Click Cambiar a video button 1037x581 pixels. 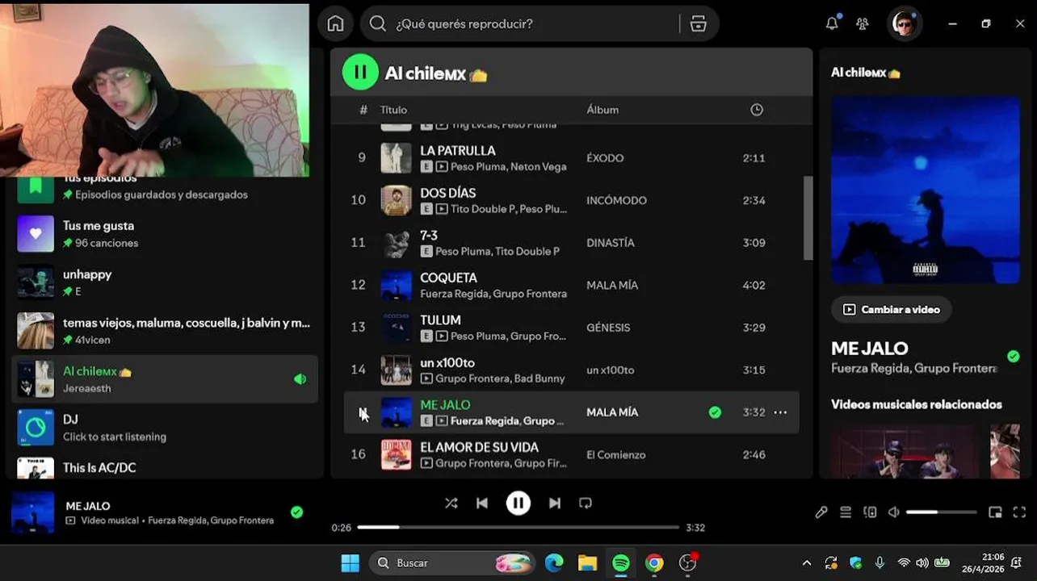[x=892, y=309]
